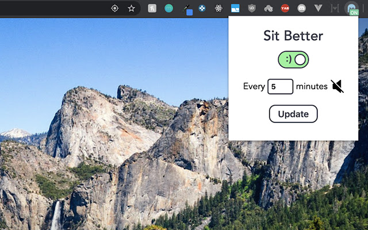Click the gray 'h' square extension icon
The height and width of the screenshot is (230, 368).
coord(152,9)
